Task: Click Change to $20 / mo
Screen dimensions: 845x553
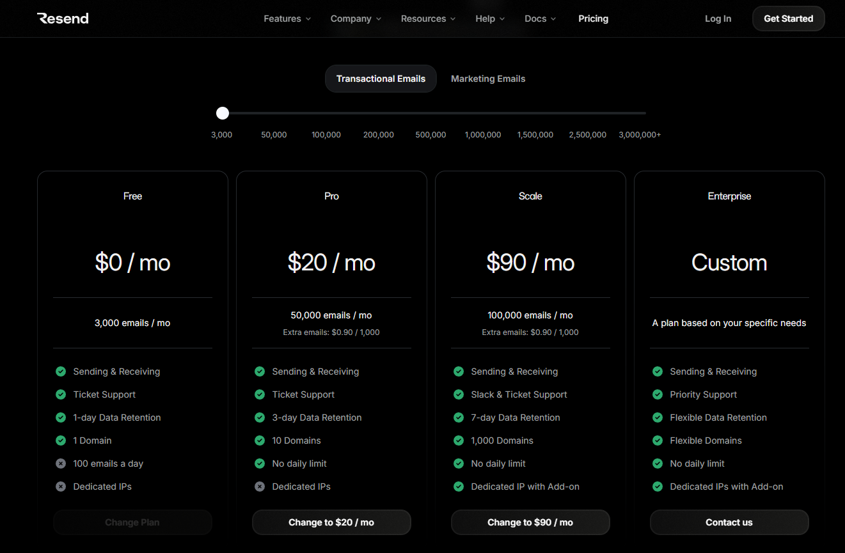Action: [331, 522]
